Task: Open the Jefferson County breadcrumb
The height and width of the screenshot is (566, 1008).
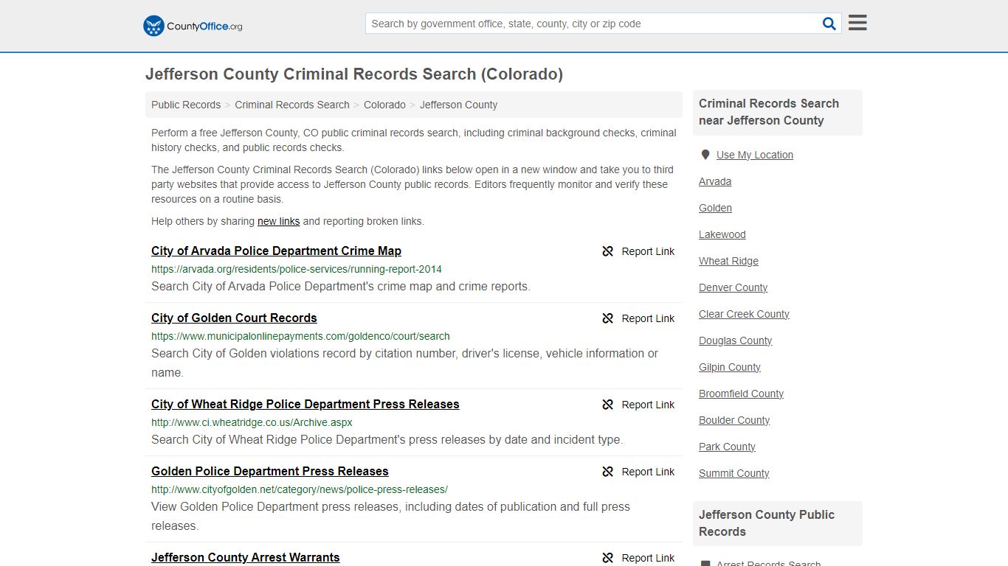Action: pyautogui.click(x=458, y=105)
